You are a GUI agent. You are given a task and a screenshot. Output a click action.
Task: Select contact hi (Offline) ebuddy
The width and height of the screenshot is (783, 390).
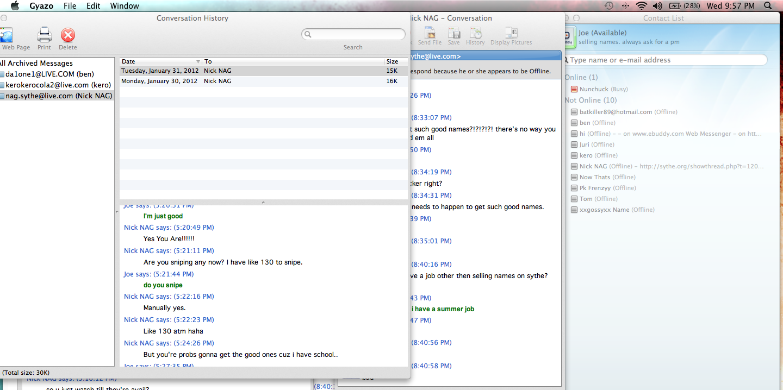point(667,134)
